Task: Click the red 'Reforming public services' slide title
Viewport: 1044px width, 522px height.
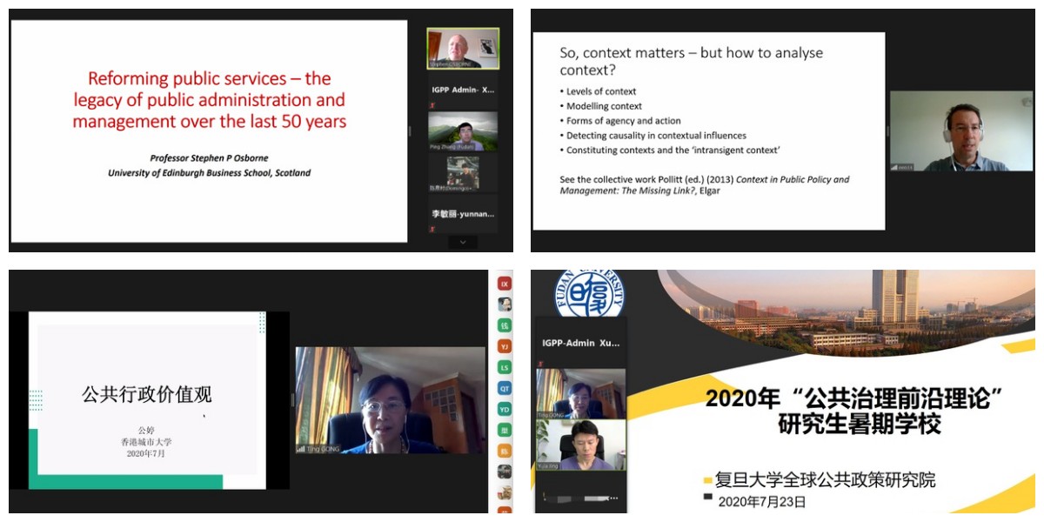Action: tap(209, 100)
